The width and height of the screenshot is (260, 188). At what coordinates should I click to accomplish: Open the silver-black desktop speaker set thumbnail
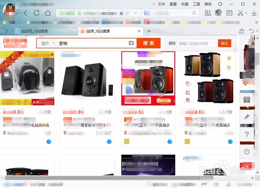[x=27, y=78]
